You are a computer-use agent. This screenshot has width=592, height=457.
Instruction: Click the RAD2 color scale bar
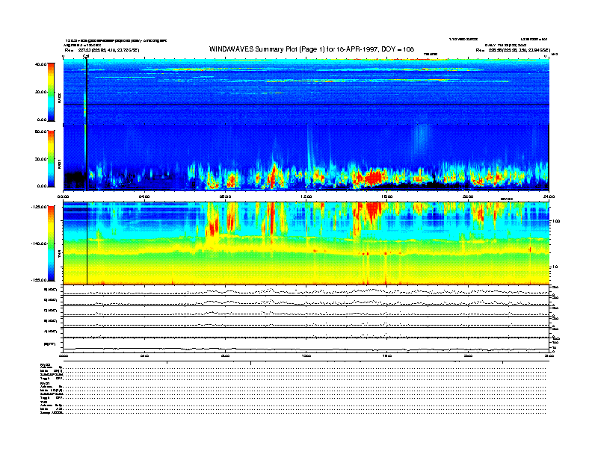click(52, 91)
